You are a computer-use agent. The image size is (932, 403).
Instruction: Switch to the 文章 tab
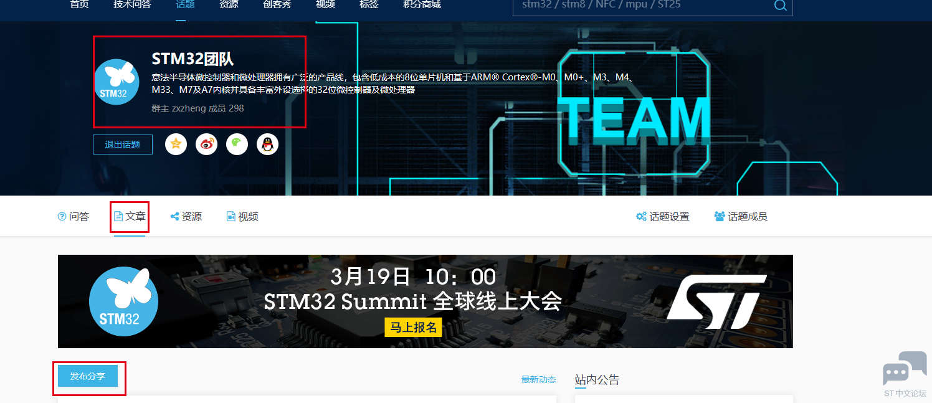(130, 217)
